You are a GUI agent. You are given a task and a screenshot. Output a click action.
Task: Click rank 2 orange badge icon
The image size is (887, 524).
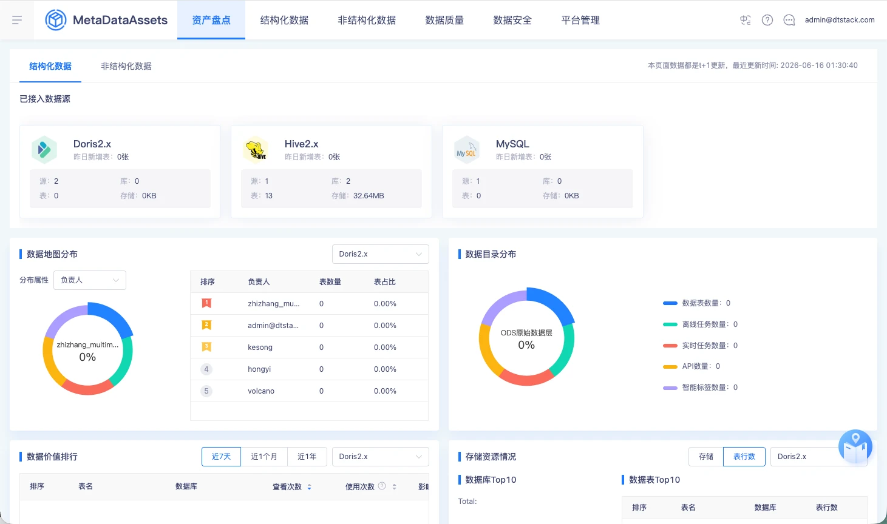click(206, 325)
